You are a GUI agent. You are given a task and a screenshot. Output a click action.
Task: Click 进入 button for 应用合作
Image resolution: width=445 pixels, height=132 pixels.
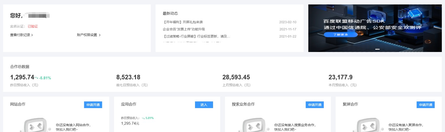click(x=204, y=105)
